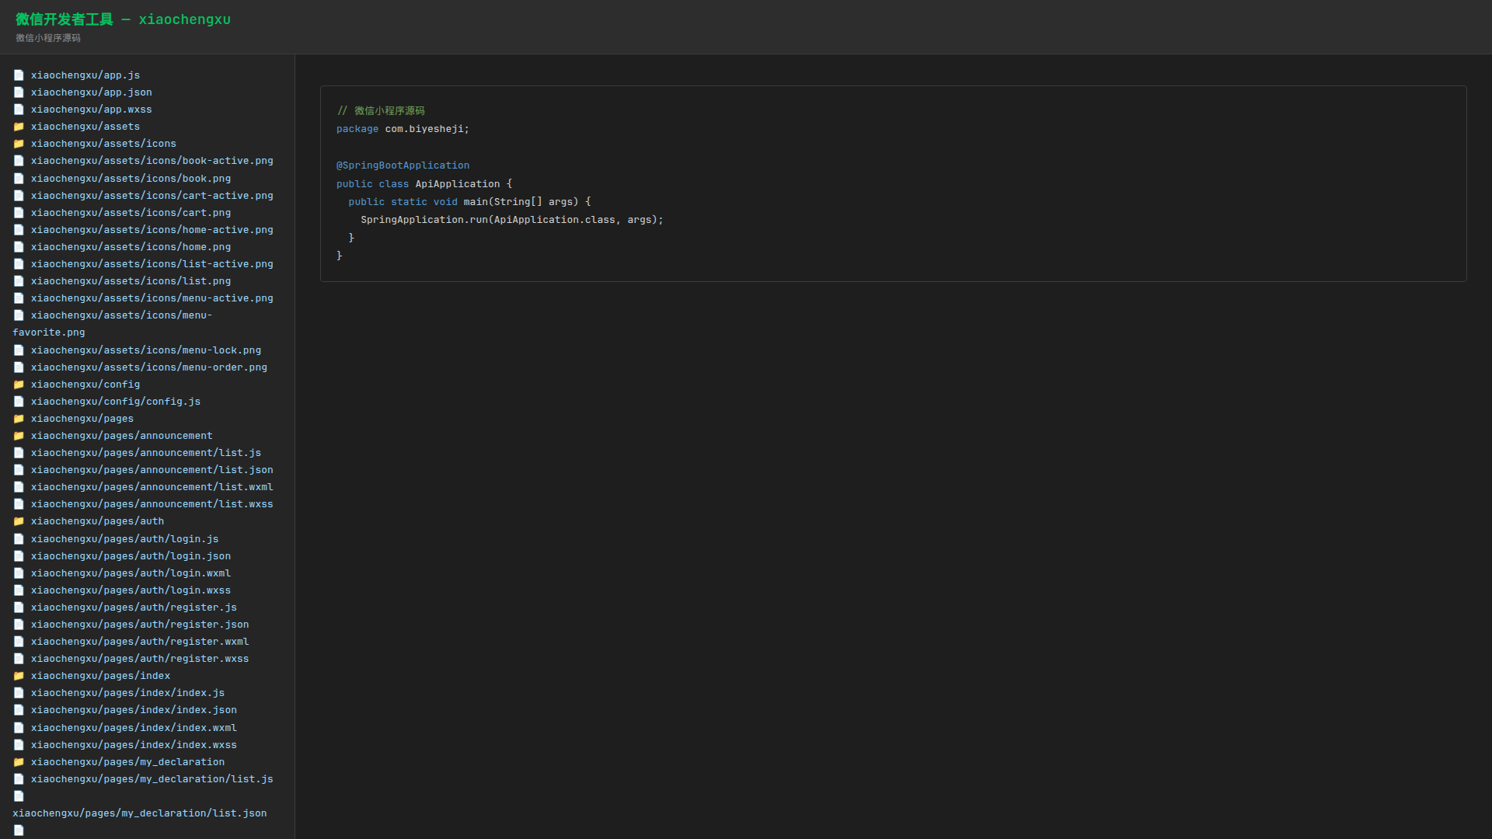
Task: Open pages/auth/login.wxss
Action: [131, 590]
